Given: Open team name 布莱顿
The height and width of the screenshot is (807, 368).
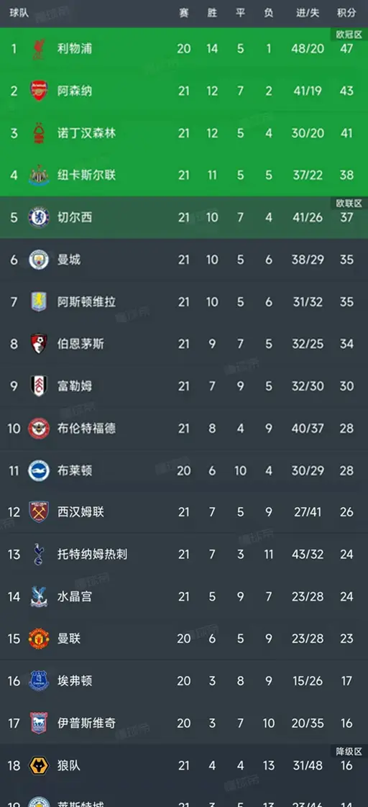Looking at the screenshot, I should pyautogui.click(x=75, y=470).
